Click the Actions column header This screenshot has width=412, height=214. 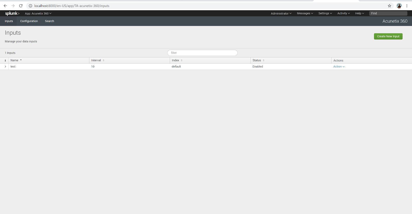coord(338,61)
